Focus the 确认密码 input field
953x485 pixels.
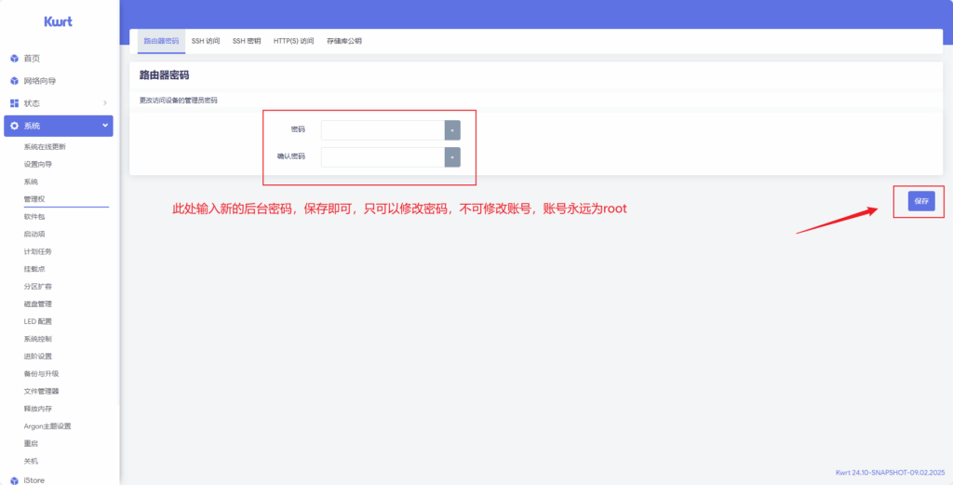click(383, 157)
